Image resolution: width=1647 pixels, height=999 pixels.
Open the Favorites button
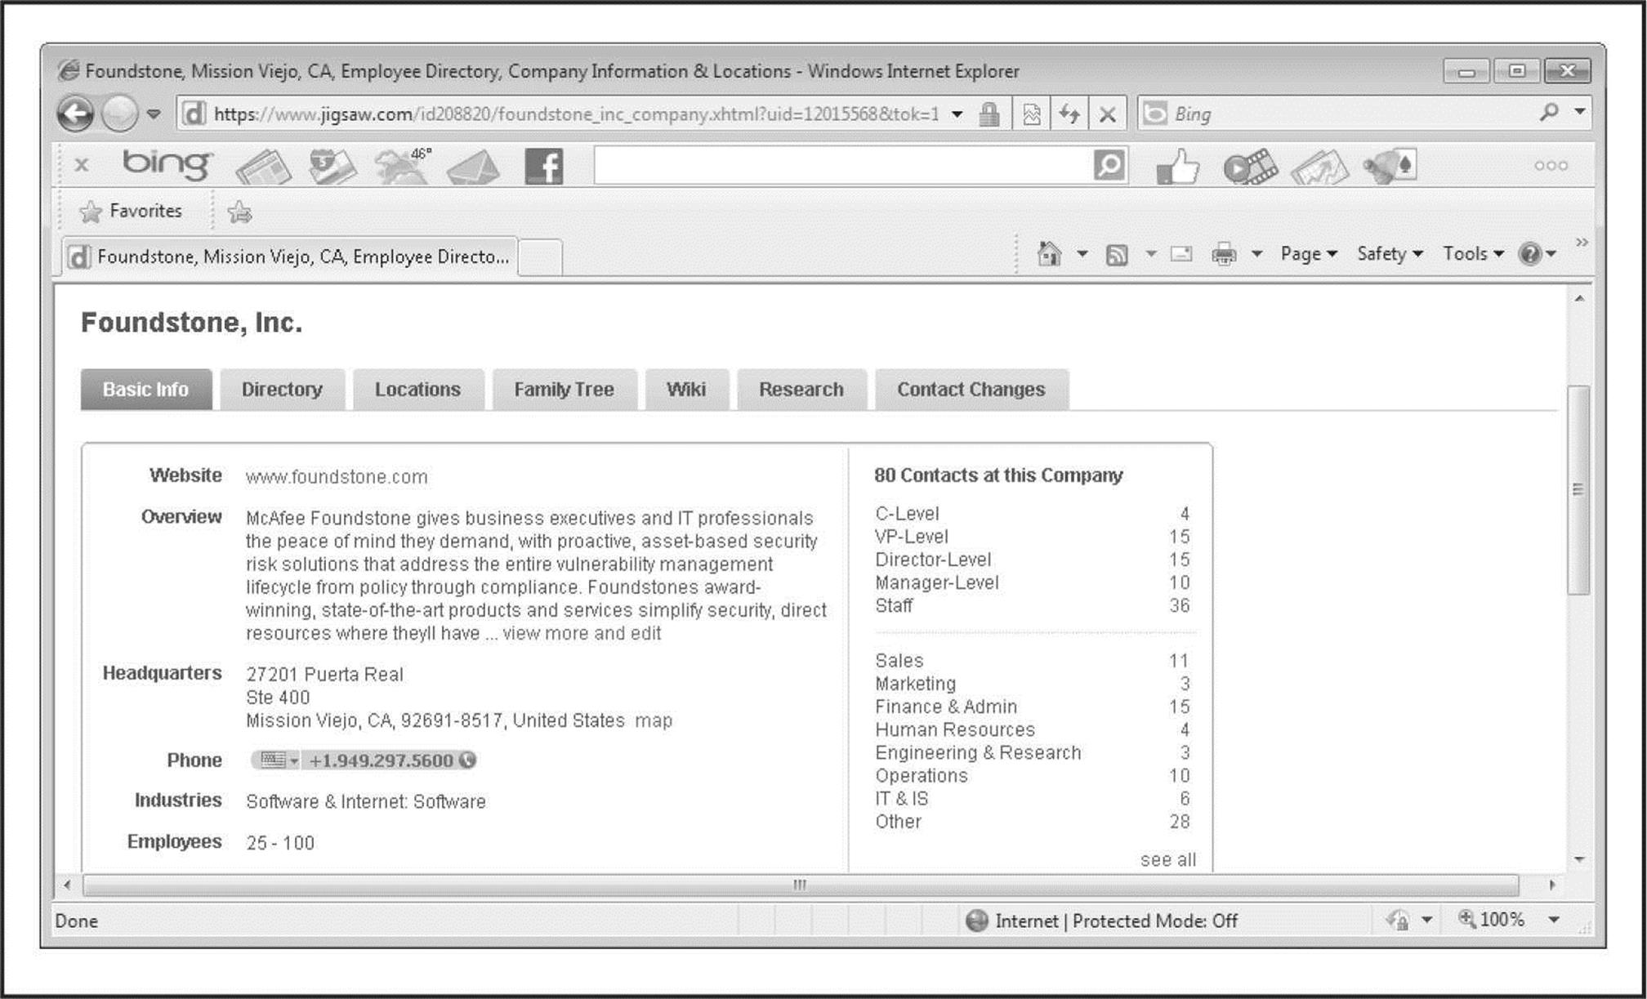coord(131,212)
